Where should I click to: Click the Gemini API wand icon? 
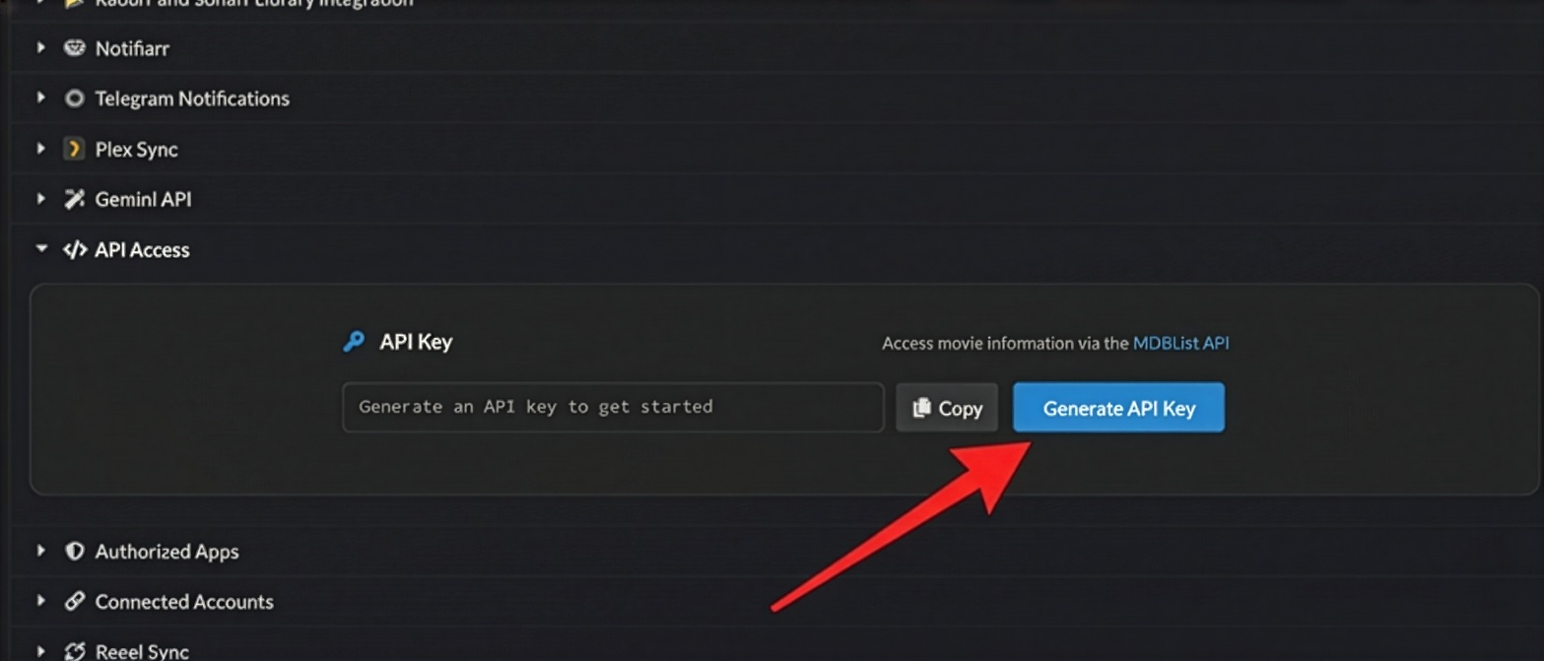click(x=74, y=199)
